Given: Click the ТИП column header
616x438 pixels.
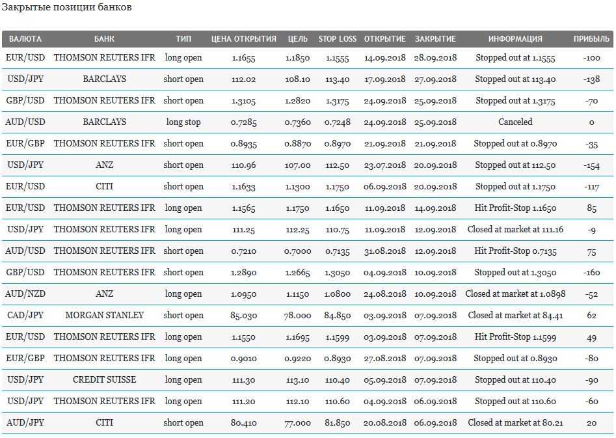Looking at the screenshot, I should click(x=183, y=39).
